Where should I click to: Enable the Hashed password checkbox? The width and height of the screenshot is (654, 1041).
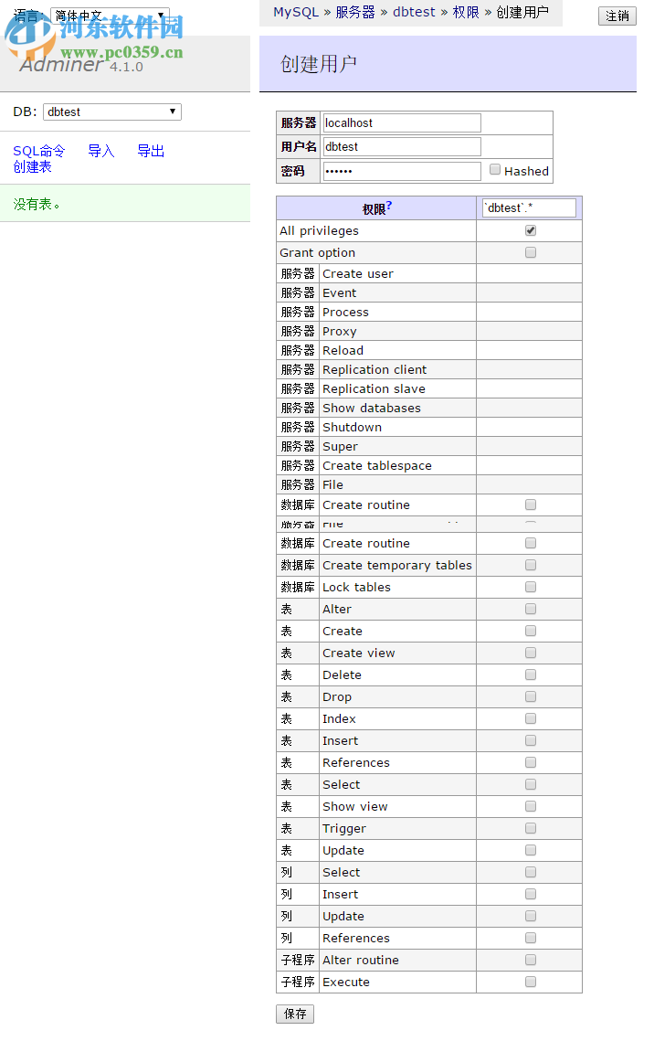(494, 171)
